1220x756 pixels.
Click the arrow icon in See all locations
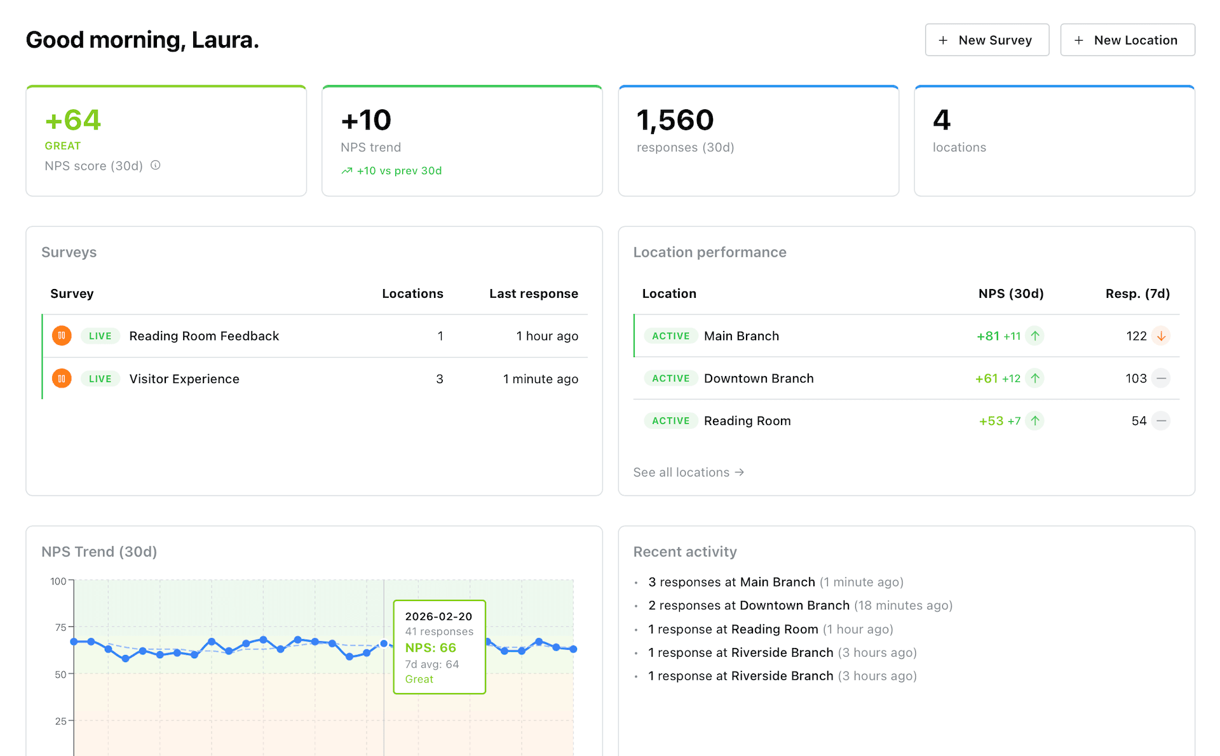pos(739,472)
